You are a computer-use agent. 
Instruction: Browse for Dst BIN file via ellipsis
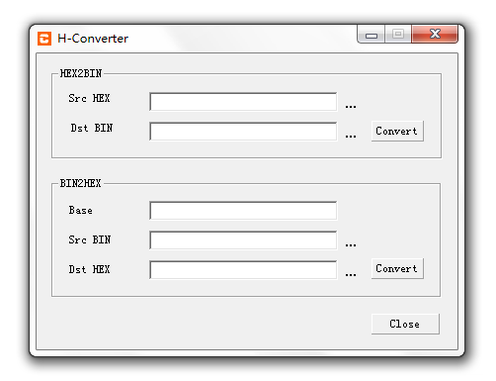(x=351, y=137)
